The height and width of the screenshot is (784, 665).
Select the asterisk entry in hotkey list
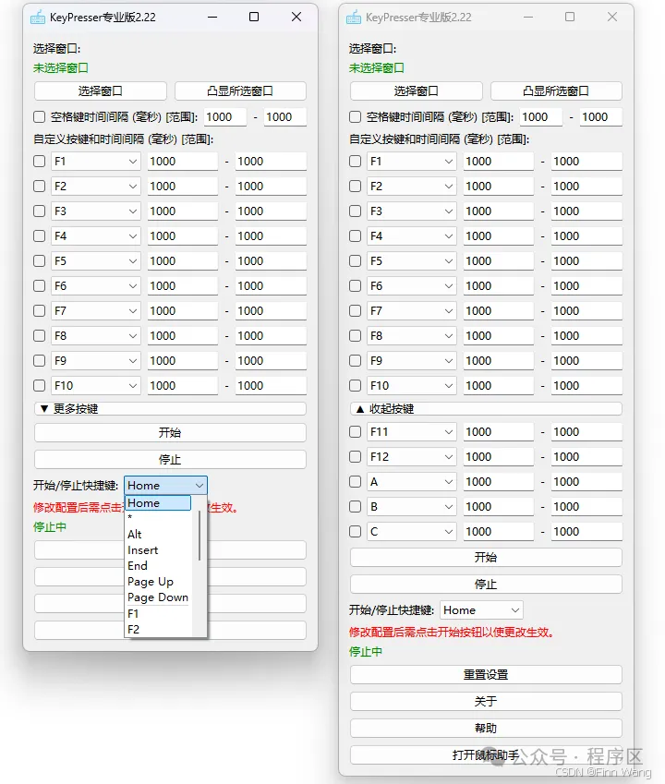click(158, 518)
